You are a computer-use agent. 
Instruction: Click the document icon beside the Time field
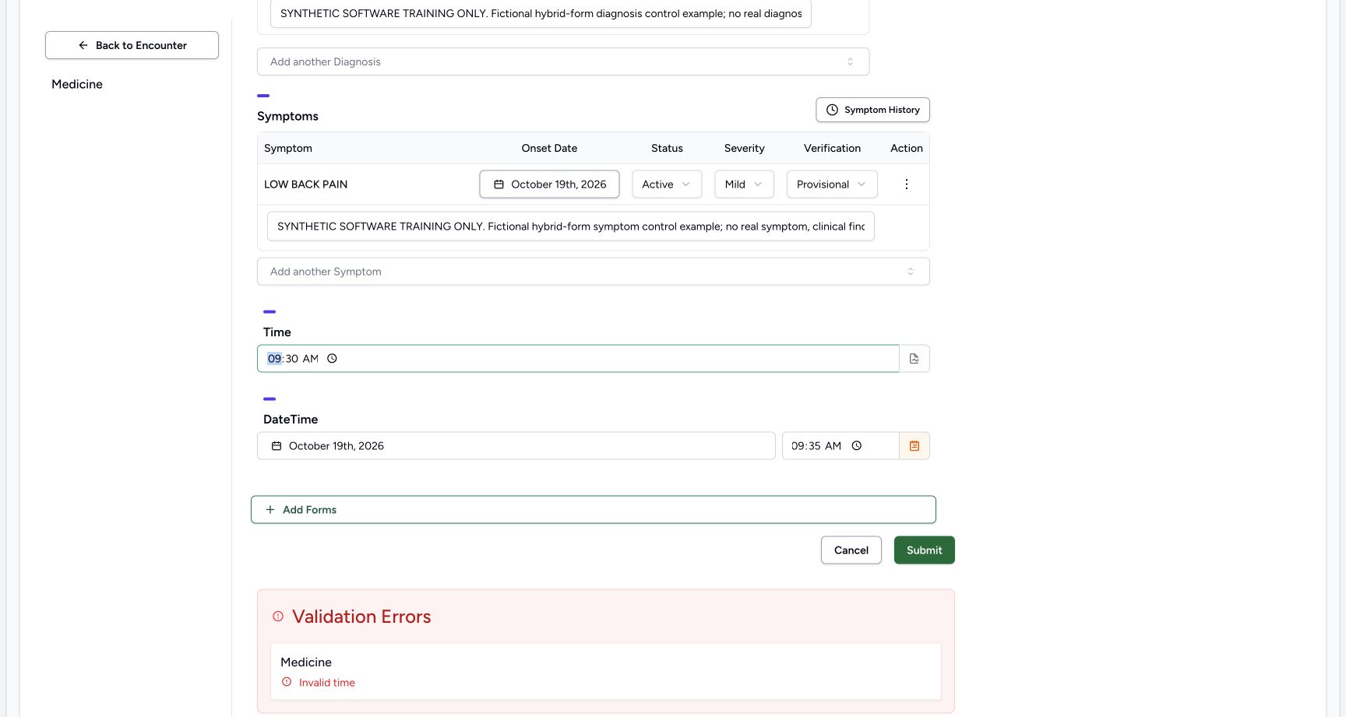914,359
